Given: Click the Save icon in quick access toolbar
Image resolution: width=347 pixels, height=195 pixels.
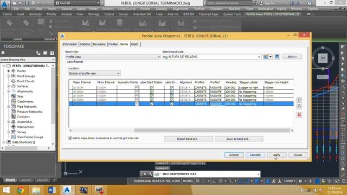Looking at the screenshot, I should click(x=27, y=3).
